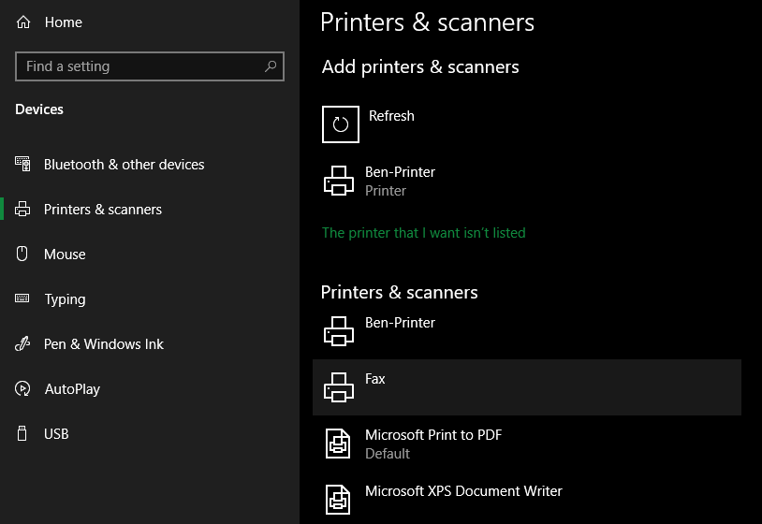Screen dimensions: 762x524
Task: Click the Mouse icon in sidebar
Action: (22, 254)
